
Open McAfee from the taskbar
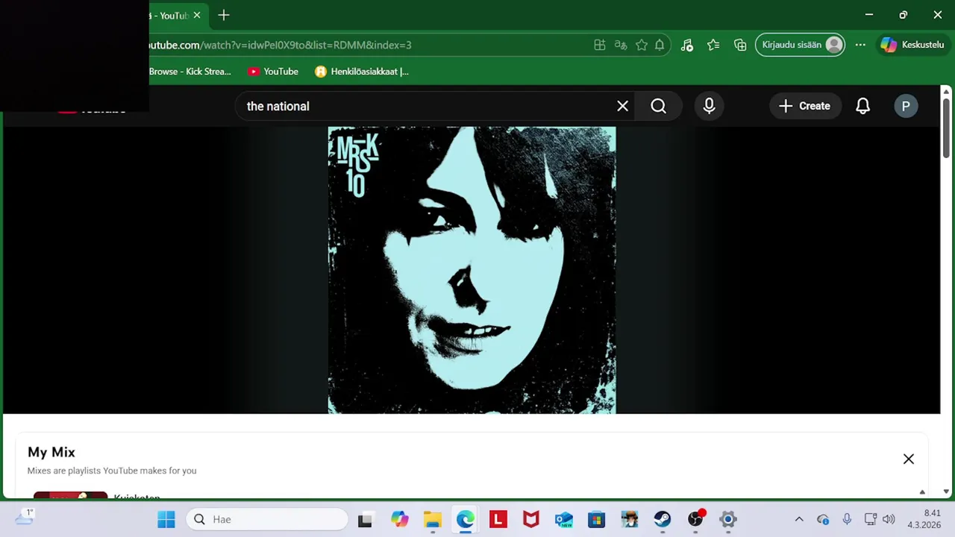(530, 519)
